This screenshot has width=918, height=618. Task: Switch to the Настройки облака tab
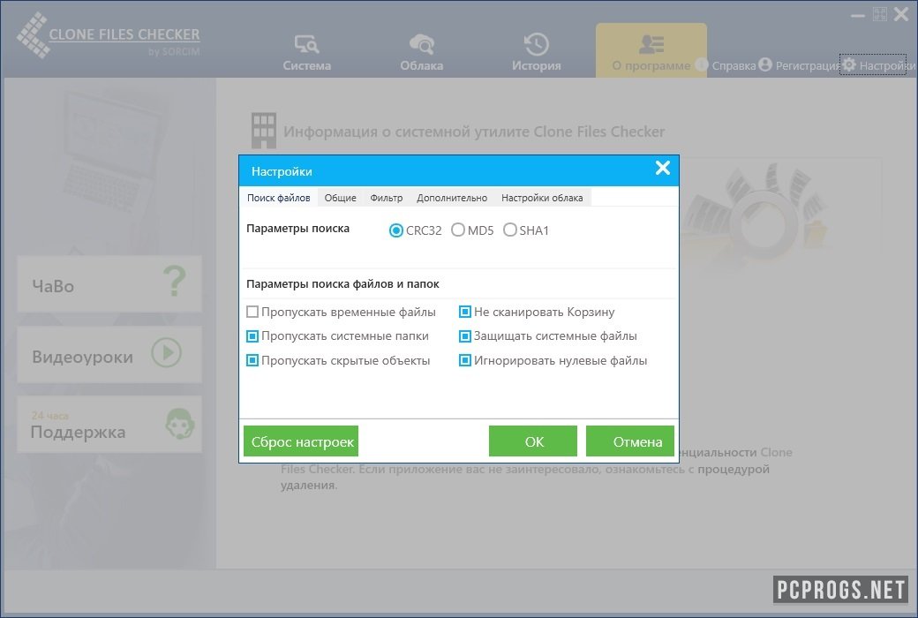[542, 198]
